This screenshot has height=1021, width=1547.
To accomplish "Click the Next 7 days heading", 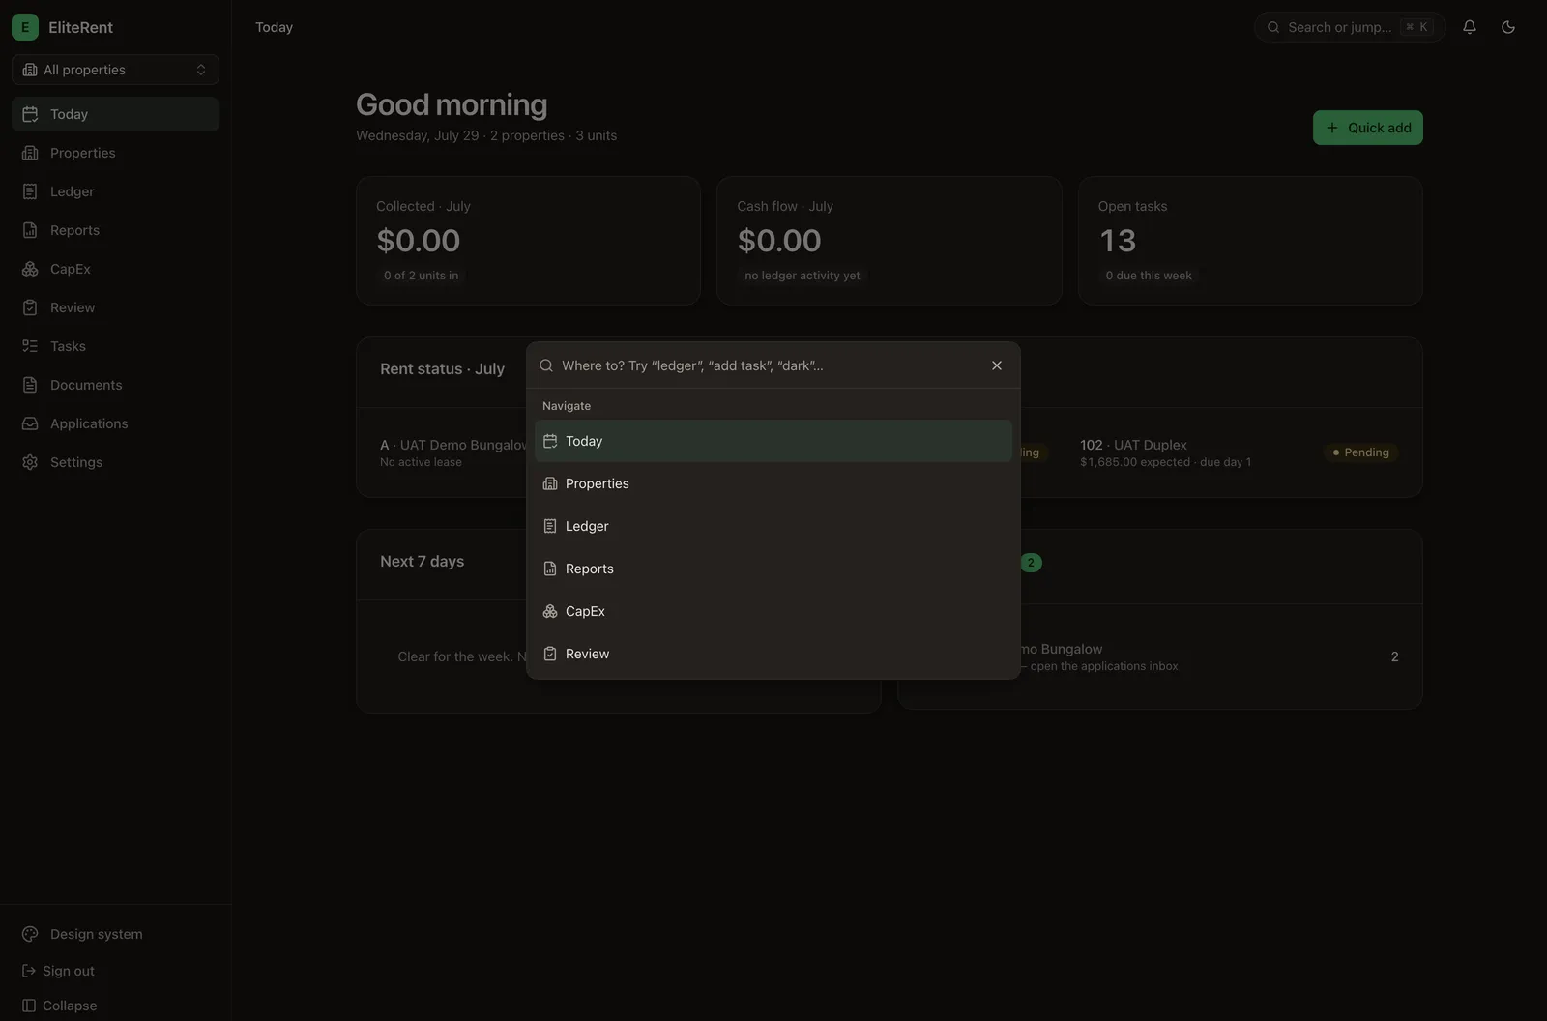I will click(x=422, y=562).
